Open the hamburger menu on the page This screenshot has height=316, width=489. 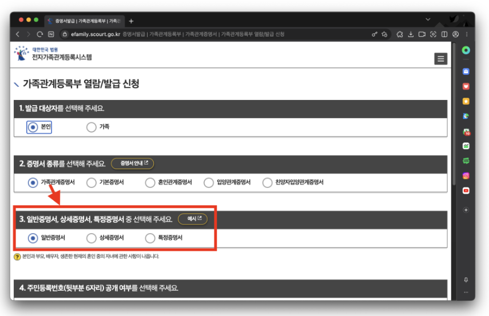[440, 59]
